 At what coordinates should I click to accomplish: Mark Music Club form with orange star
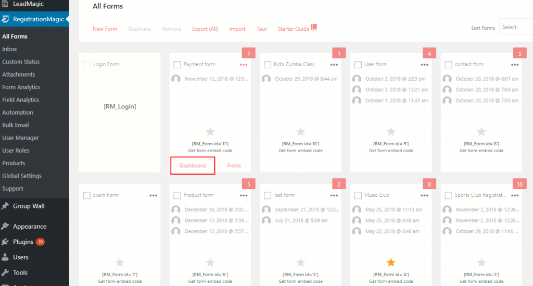[391, 263]
